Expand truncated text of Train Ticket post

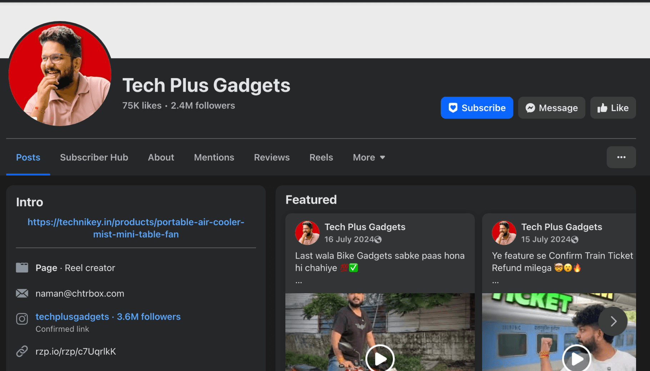point(495,282)
